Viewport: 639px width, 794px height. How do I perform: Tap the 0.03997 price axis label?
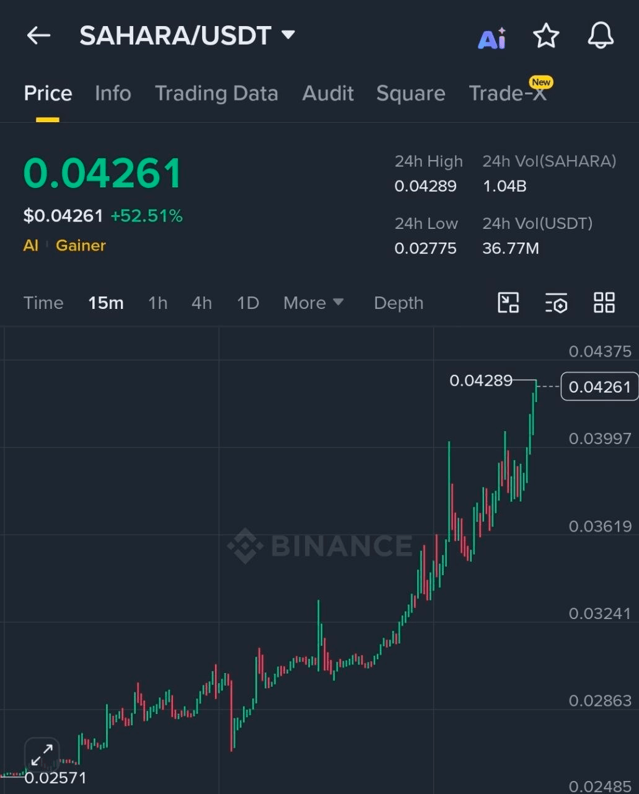(x=600, y=439)
